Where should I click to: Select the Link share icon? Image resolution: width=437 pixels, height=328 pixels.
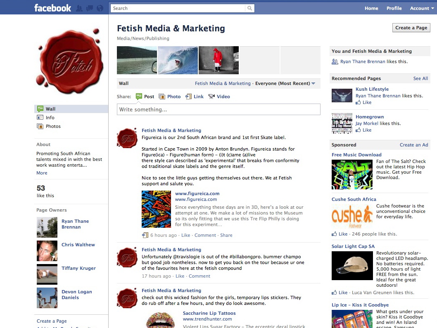point(189,97)
